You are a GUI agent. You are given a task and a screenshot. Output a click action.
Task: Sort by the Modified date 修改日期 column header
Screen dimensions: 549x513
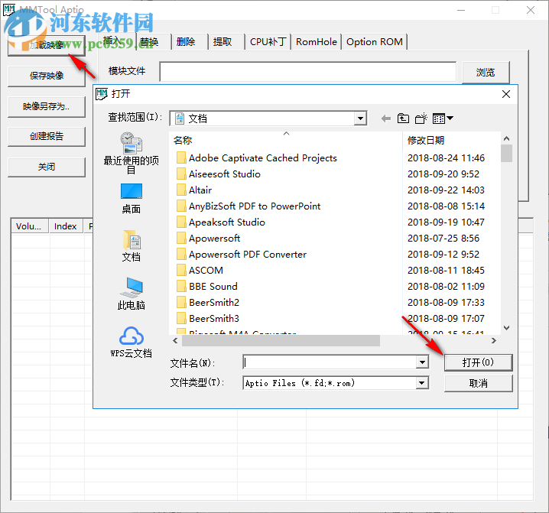pyautogui.click(x=451, y=141)
